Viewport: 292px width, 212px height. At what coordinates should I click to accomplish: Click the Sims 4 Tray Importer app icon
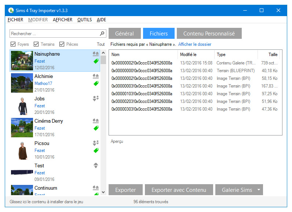pyautogui.click(x=11, y=10)
